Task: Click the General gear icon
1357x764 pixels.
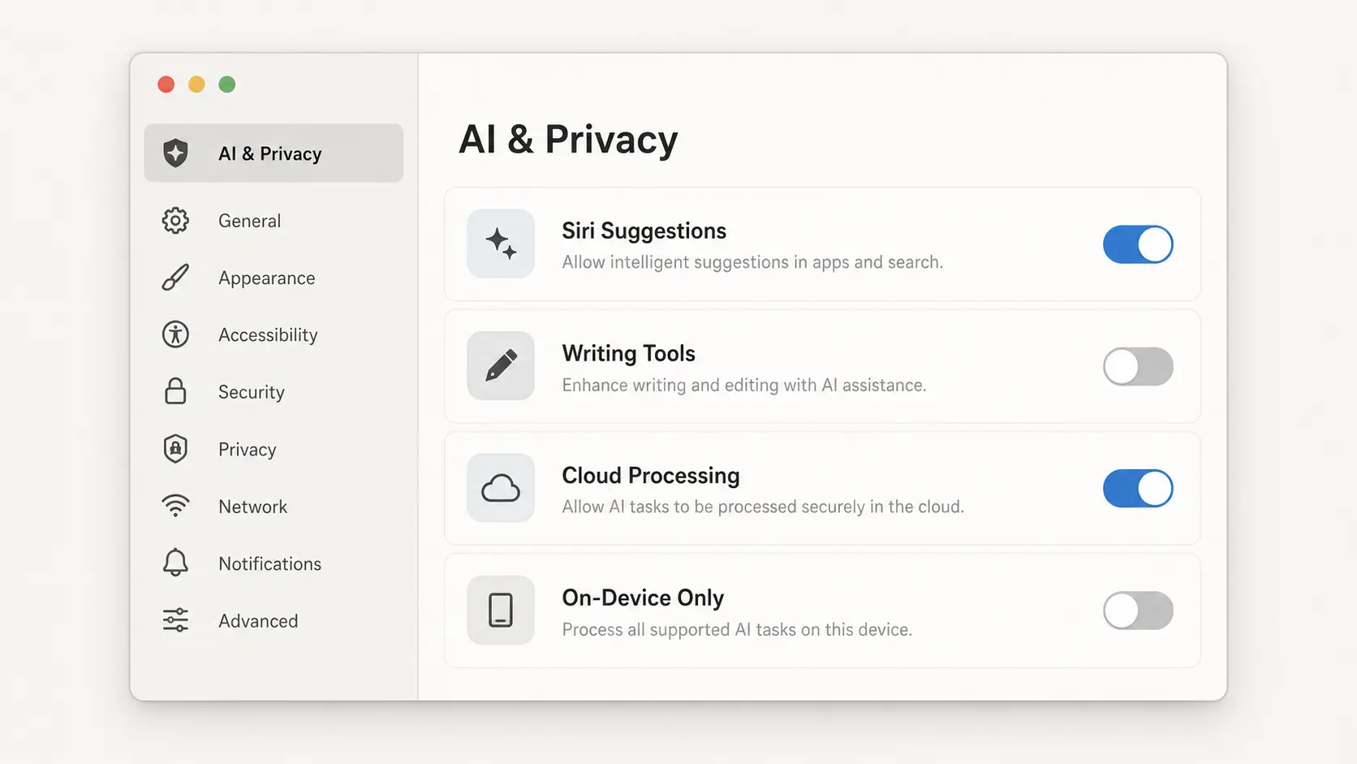Action: 175,220
